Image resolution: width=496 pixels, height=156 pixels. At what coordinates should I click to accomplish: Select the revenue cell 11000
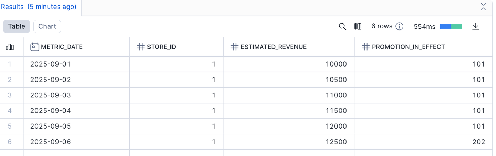(x=289, y=95)
